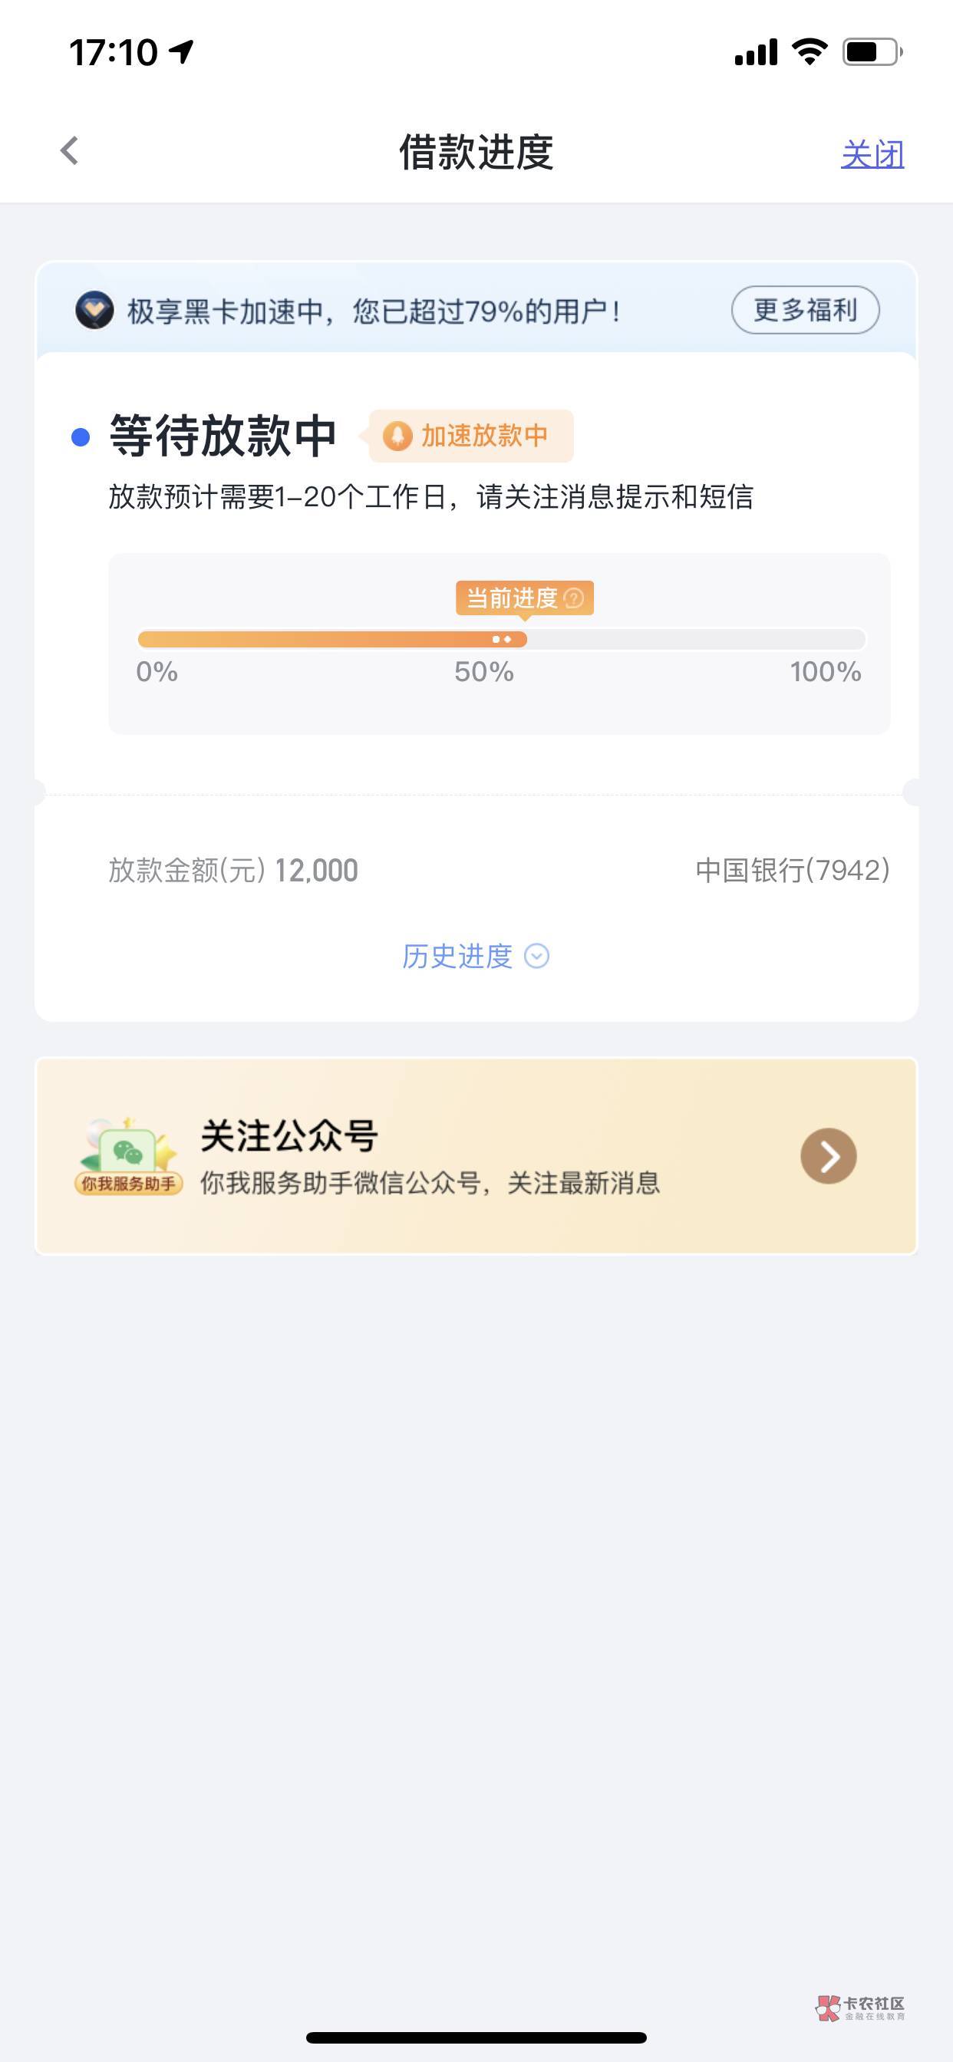The width and height of the screenshot is (953, 2062).
Task: Tap the 加速放款中 label text
Action: (483, 436)
